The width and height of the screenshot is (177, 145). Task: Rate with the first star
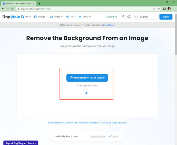(92, 137)
